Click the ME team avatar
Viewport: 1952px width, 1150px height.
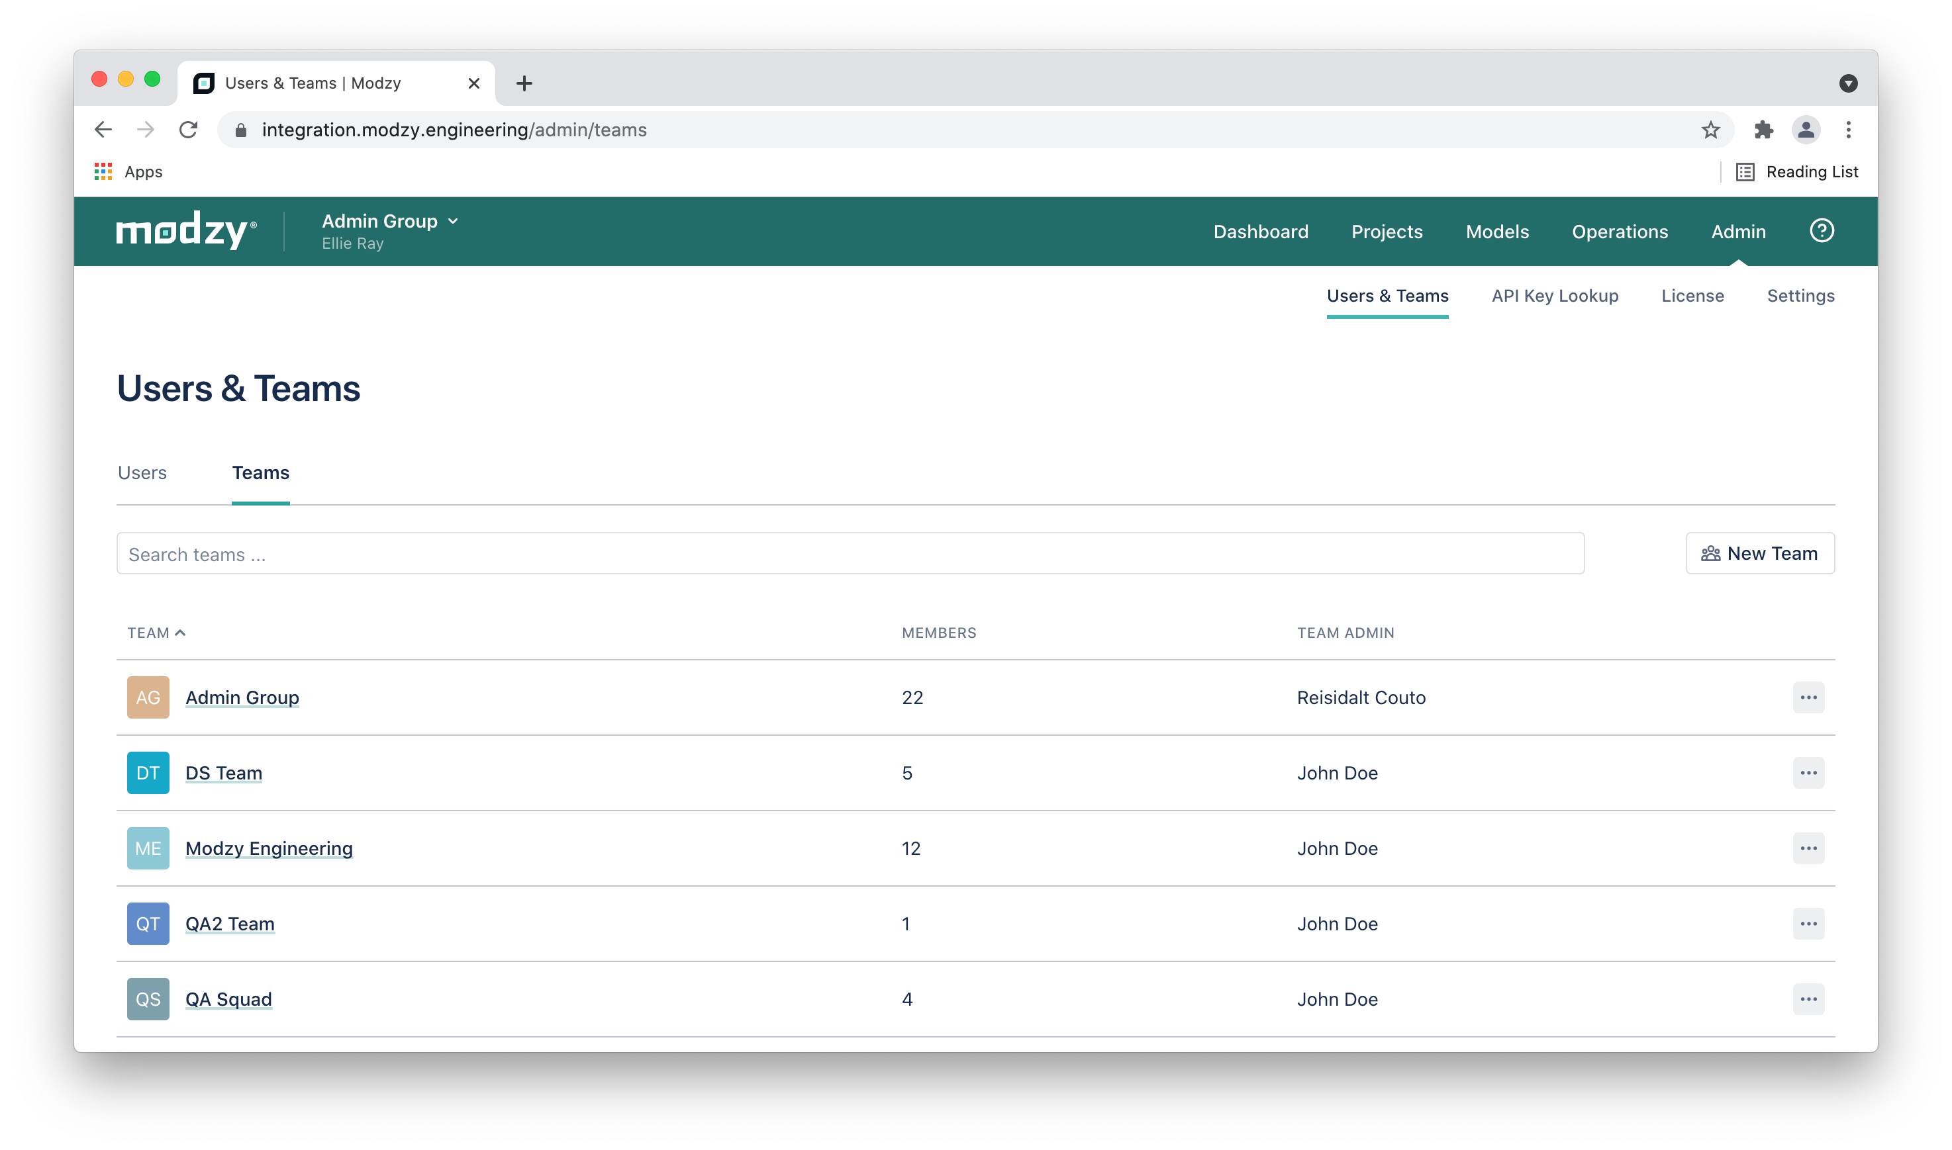coord(148,848)
